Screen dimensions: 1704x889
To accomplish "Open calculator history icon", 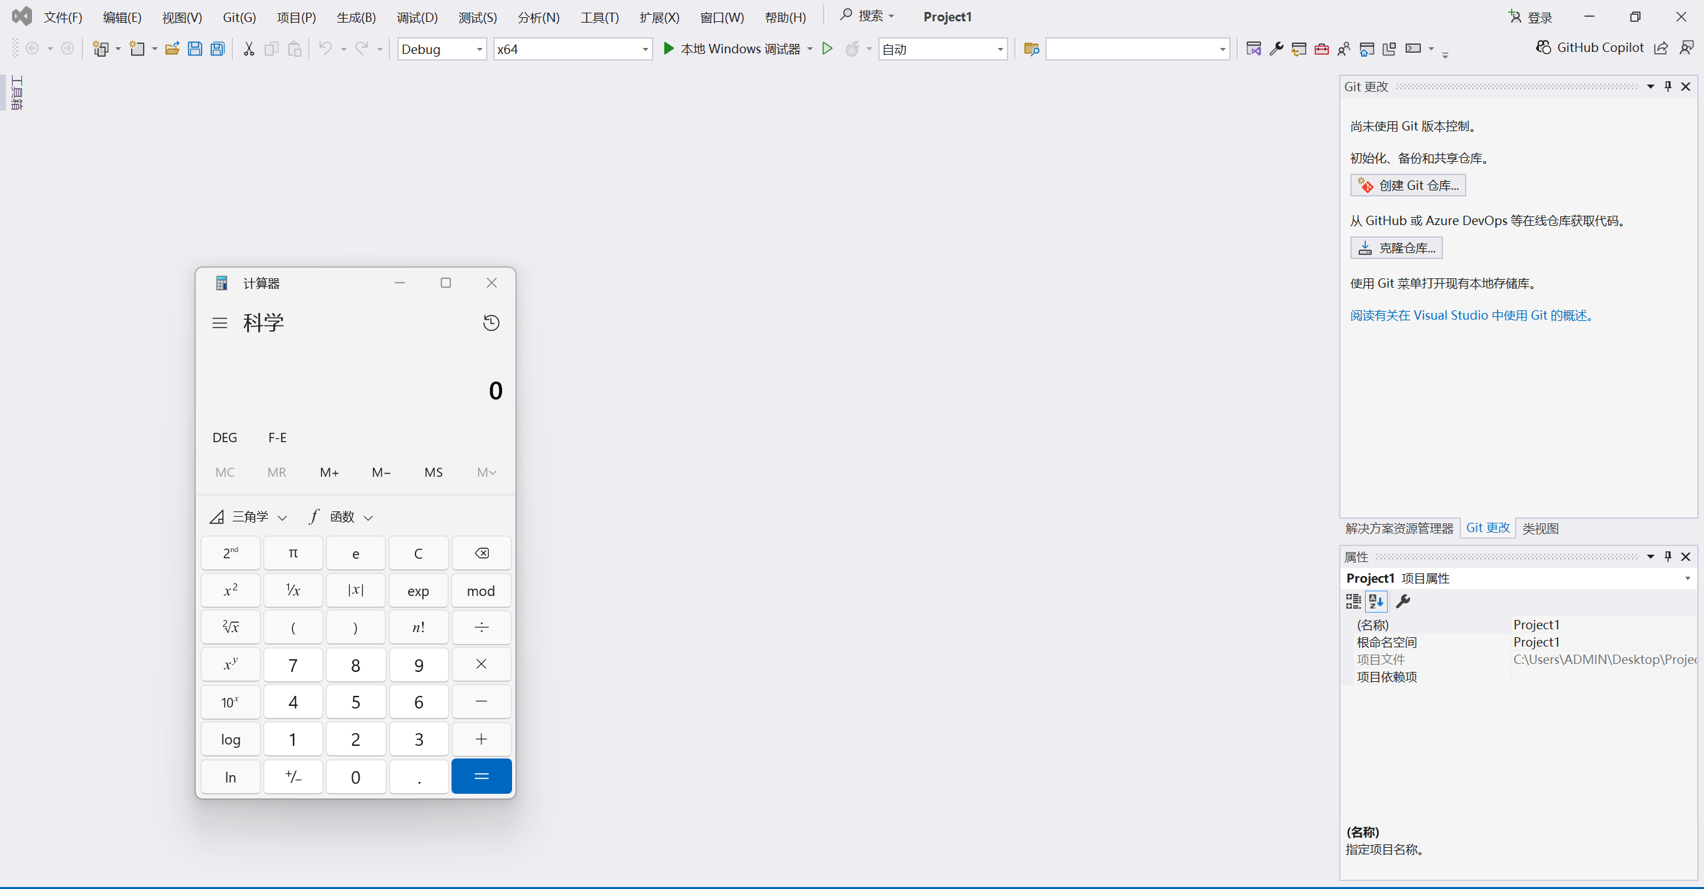I will (x=491, y=323).
